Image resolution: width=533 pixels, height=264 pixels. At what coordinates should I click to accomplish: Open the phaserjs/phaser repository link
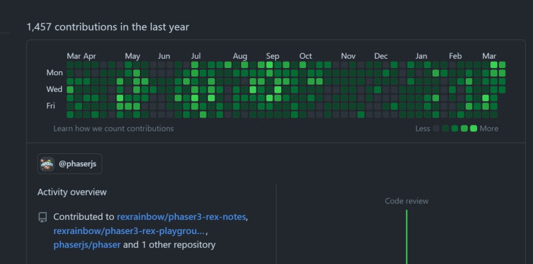point(87,245)
